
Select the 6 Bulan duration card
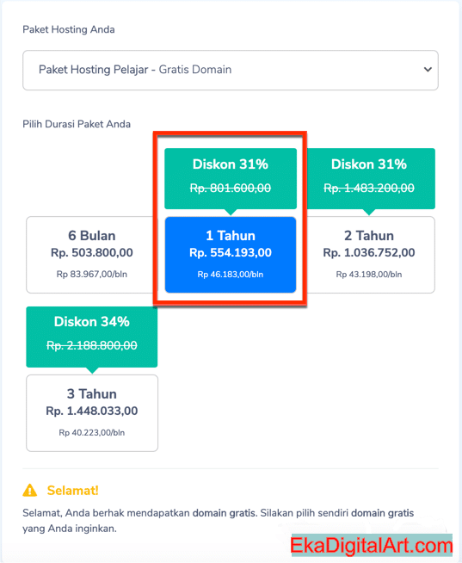[91, 255]
